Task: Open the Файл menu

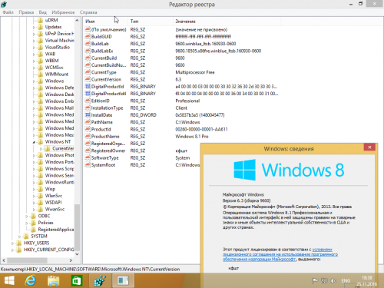Action: pos(8,12)
